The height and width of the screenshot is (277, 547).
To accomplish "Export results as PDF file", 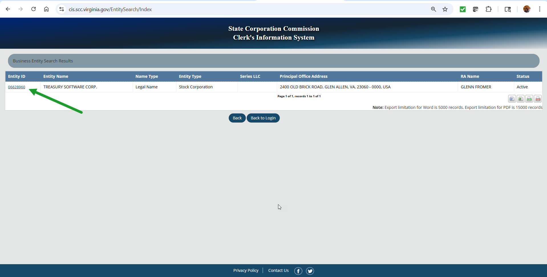I will click(x=538, y=99).
